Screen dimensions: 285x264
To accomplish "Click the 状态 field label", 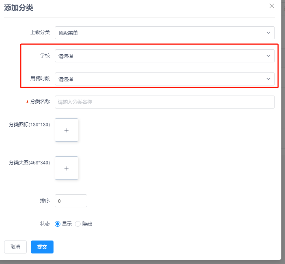I will click(x=45, y=224).
